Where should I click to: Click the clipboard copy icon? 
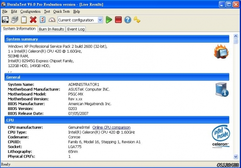click(24, 20)
